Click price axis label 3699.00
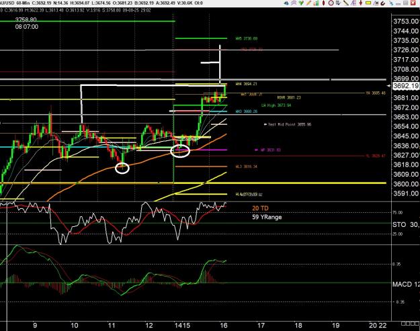This screenshot has height=331, width=420. tap(406, 79)
